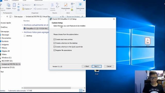This screenshot has width=165, height=93.
Task: Close the VirtualBox Setup dialog
Action: [x=114, y=19]
